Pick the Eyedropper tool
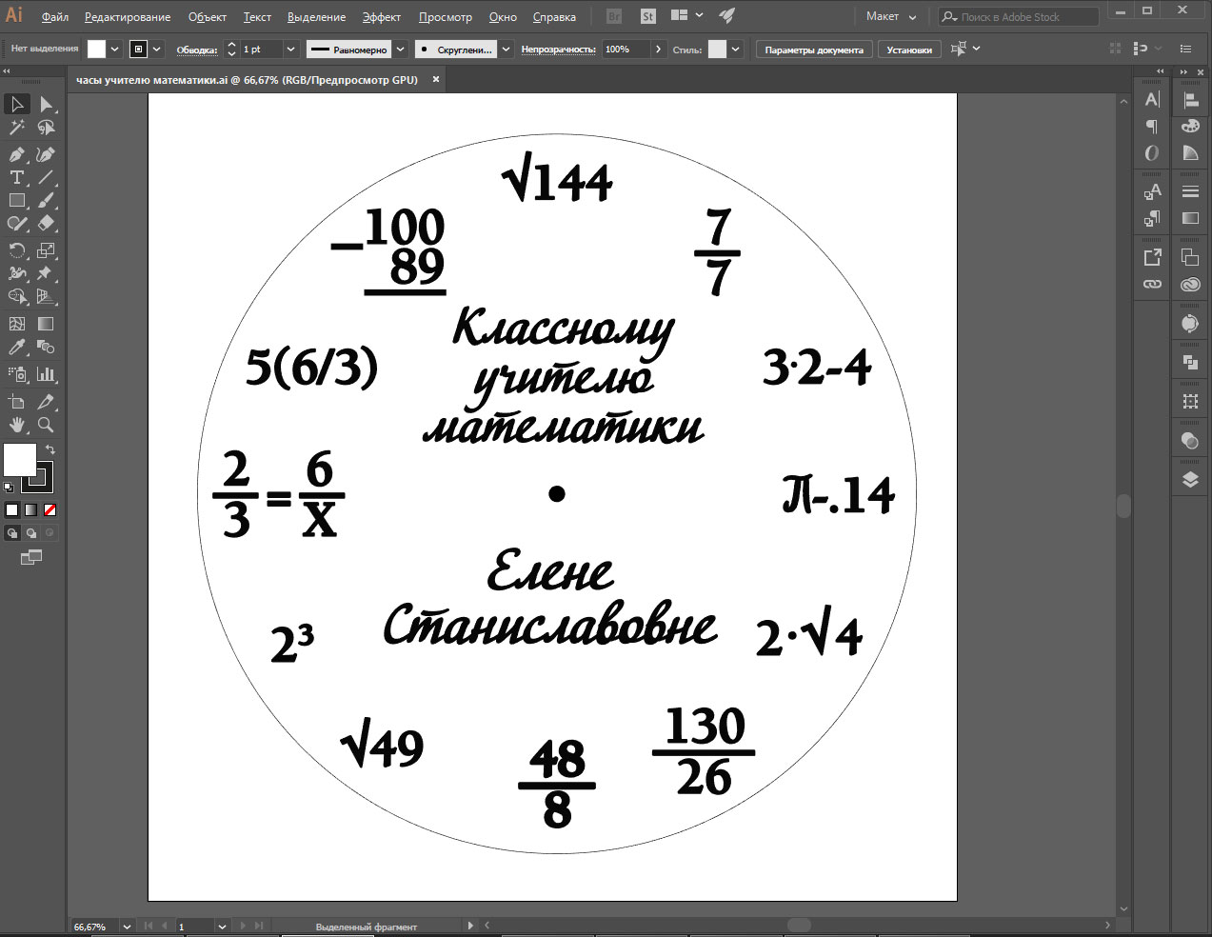The width and height of the screenshot is (1212, 937). (16, 348)
